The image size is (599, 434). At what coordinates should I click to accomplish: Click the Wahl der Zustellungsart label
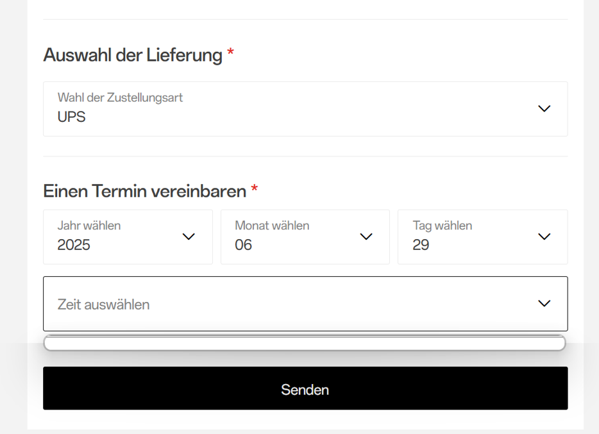(x=120, y=97)
